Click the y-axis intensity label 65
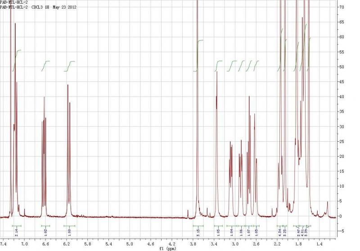 [x=342, y=22]
